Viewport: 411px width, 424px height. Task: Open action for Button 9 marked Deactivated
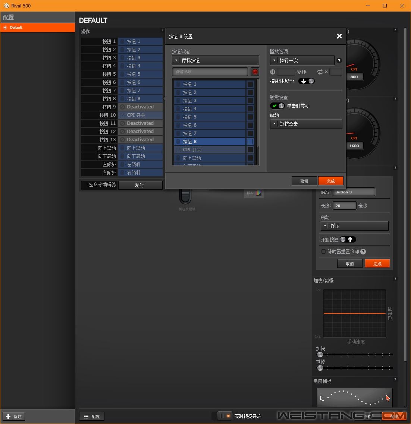(140, 107)
